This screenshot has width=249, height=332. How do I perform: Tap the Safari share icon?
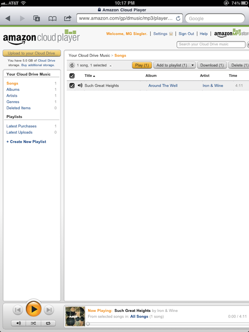(68, 18)
